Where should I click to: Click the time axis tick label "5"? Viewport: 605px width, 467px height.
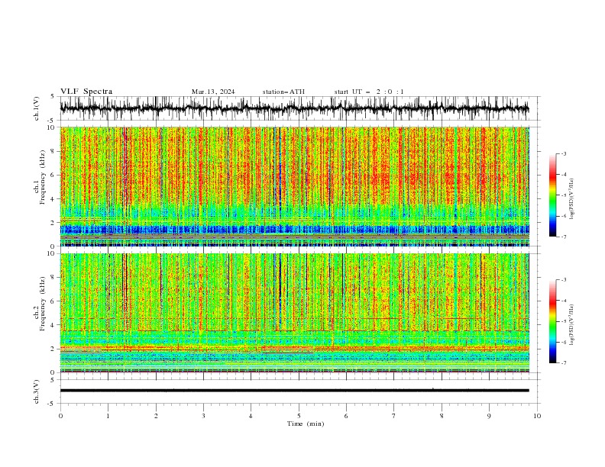coord(299,416)
